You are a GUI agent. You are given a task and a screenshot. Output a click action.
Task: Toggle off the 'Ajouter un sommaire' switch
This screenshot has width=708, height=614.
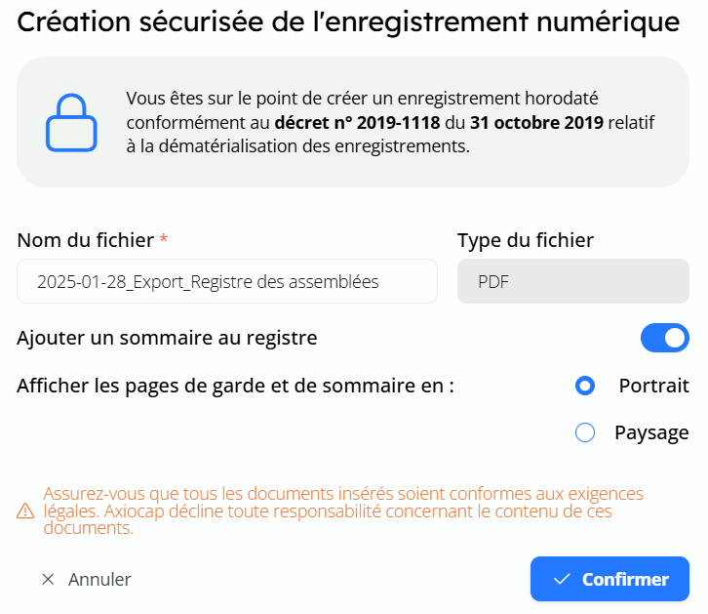point(664,339)
